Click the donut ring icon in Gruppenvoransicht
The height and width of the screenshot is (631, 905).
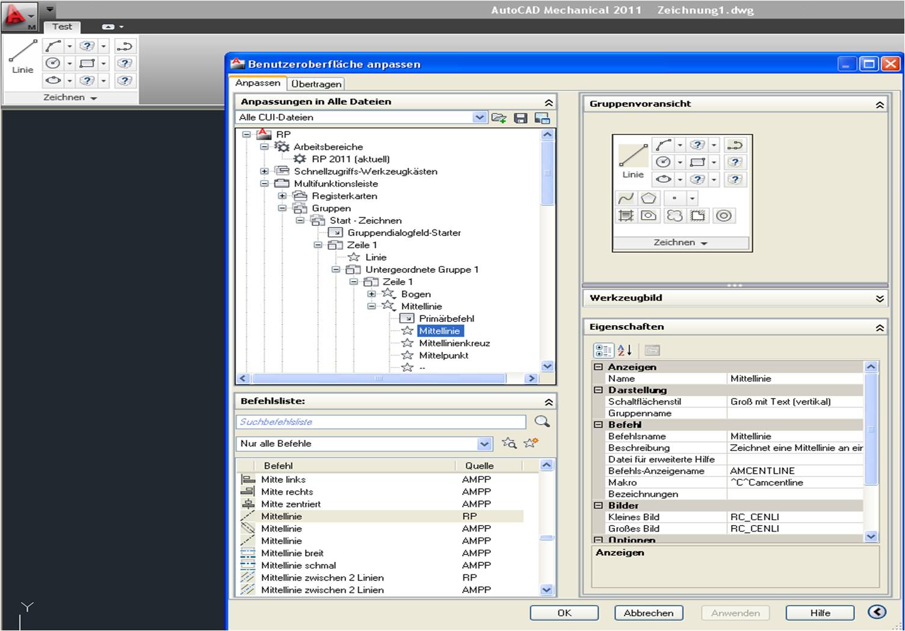tap(724, 215)
